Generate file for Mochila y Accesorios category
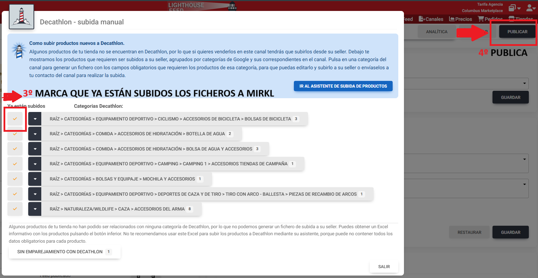Viewport: 538px width, 278px height. (x=127, y=179)
